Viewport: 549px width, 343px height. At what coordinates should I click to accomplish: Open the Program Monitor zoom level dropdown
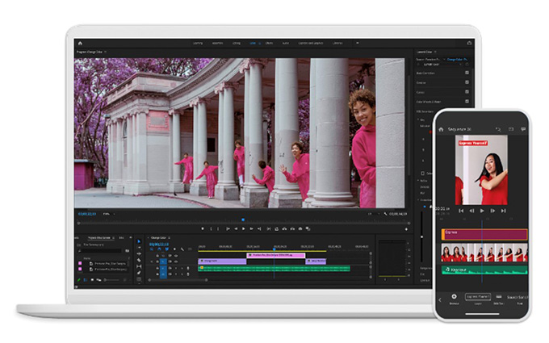pos(108,213)
